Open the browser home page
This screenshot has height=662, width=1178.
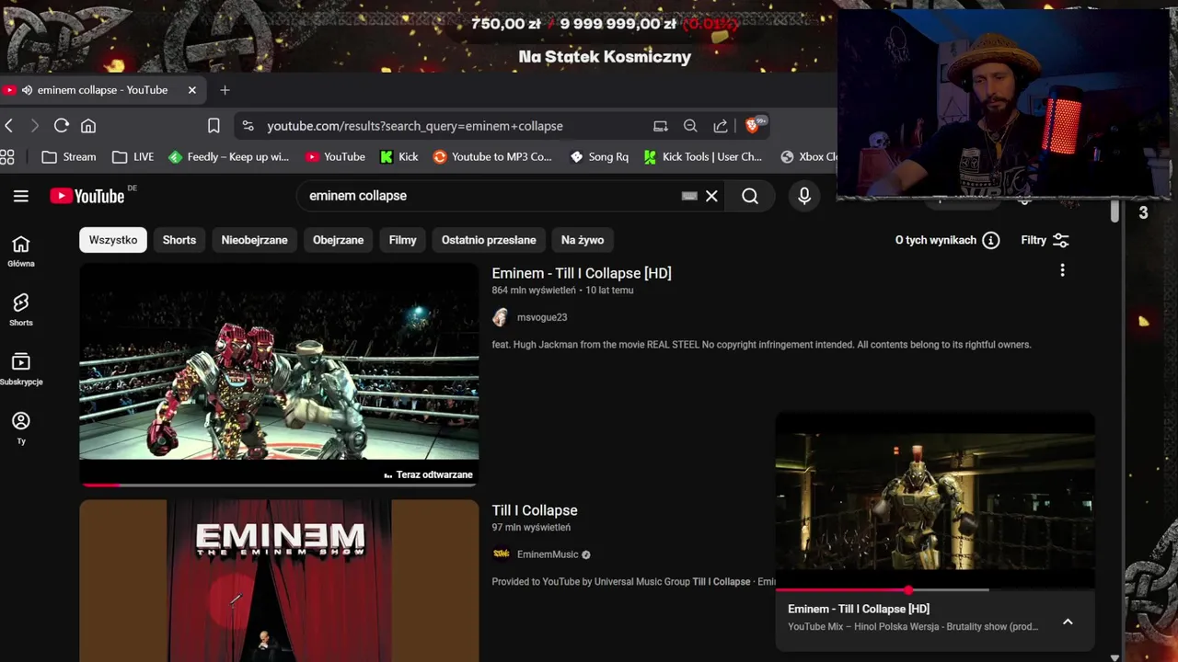(88, 126)
